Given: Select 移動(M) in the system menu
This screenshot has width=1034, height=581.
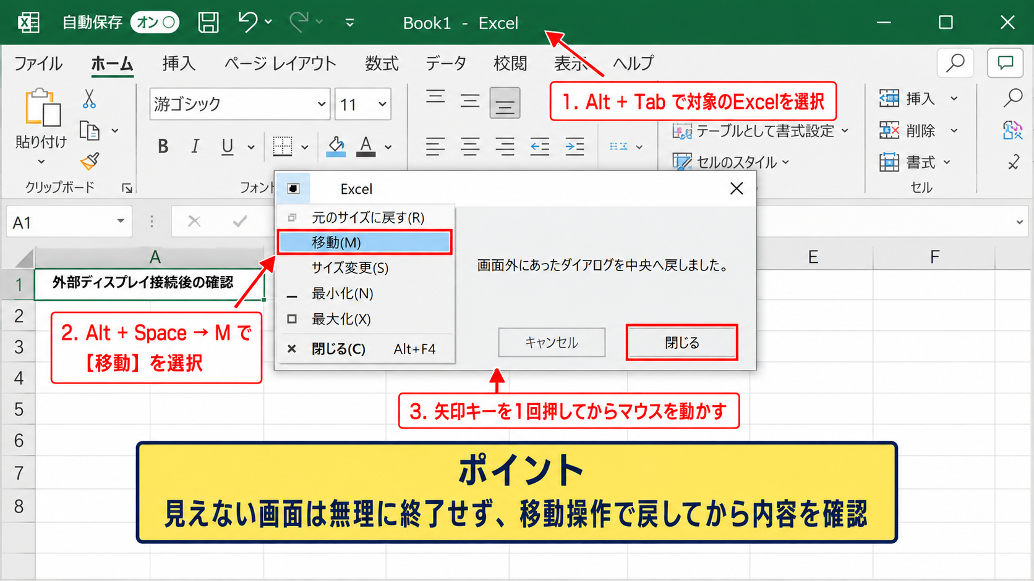Looking at the screenshot, I should click(x=364, y=242).
